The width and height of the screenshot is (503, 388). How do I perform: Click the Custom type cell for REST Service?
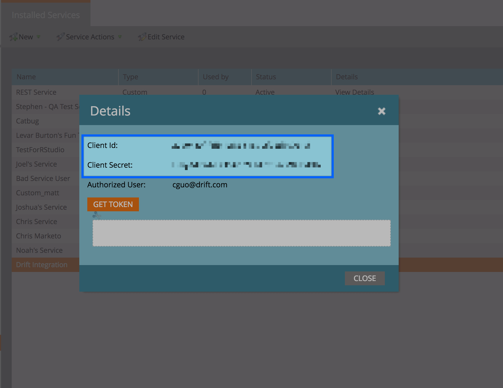click(135, 92)
